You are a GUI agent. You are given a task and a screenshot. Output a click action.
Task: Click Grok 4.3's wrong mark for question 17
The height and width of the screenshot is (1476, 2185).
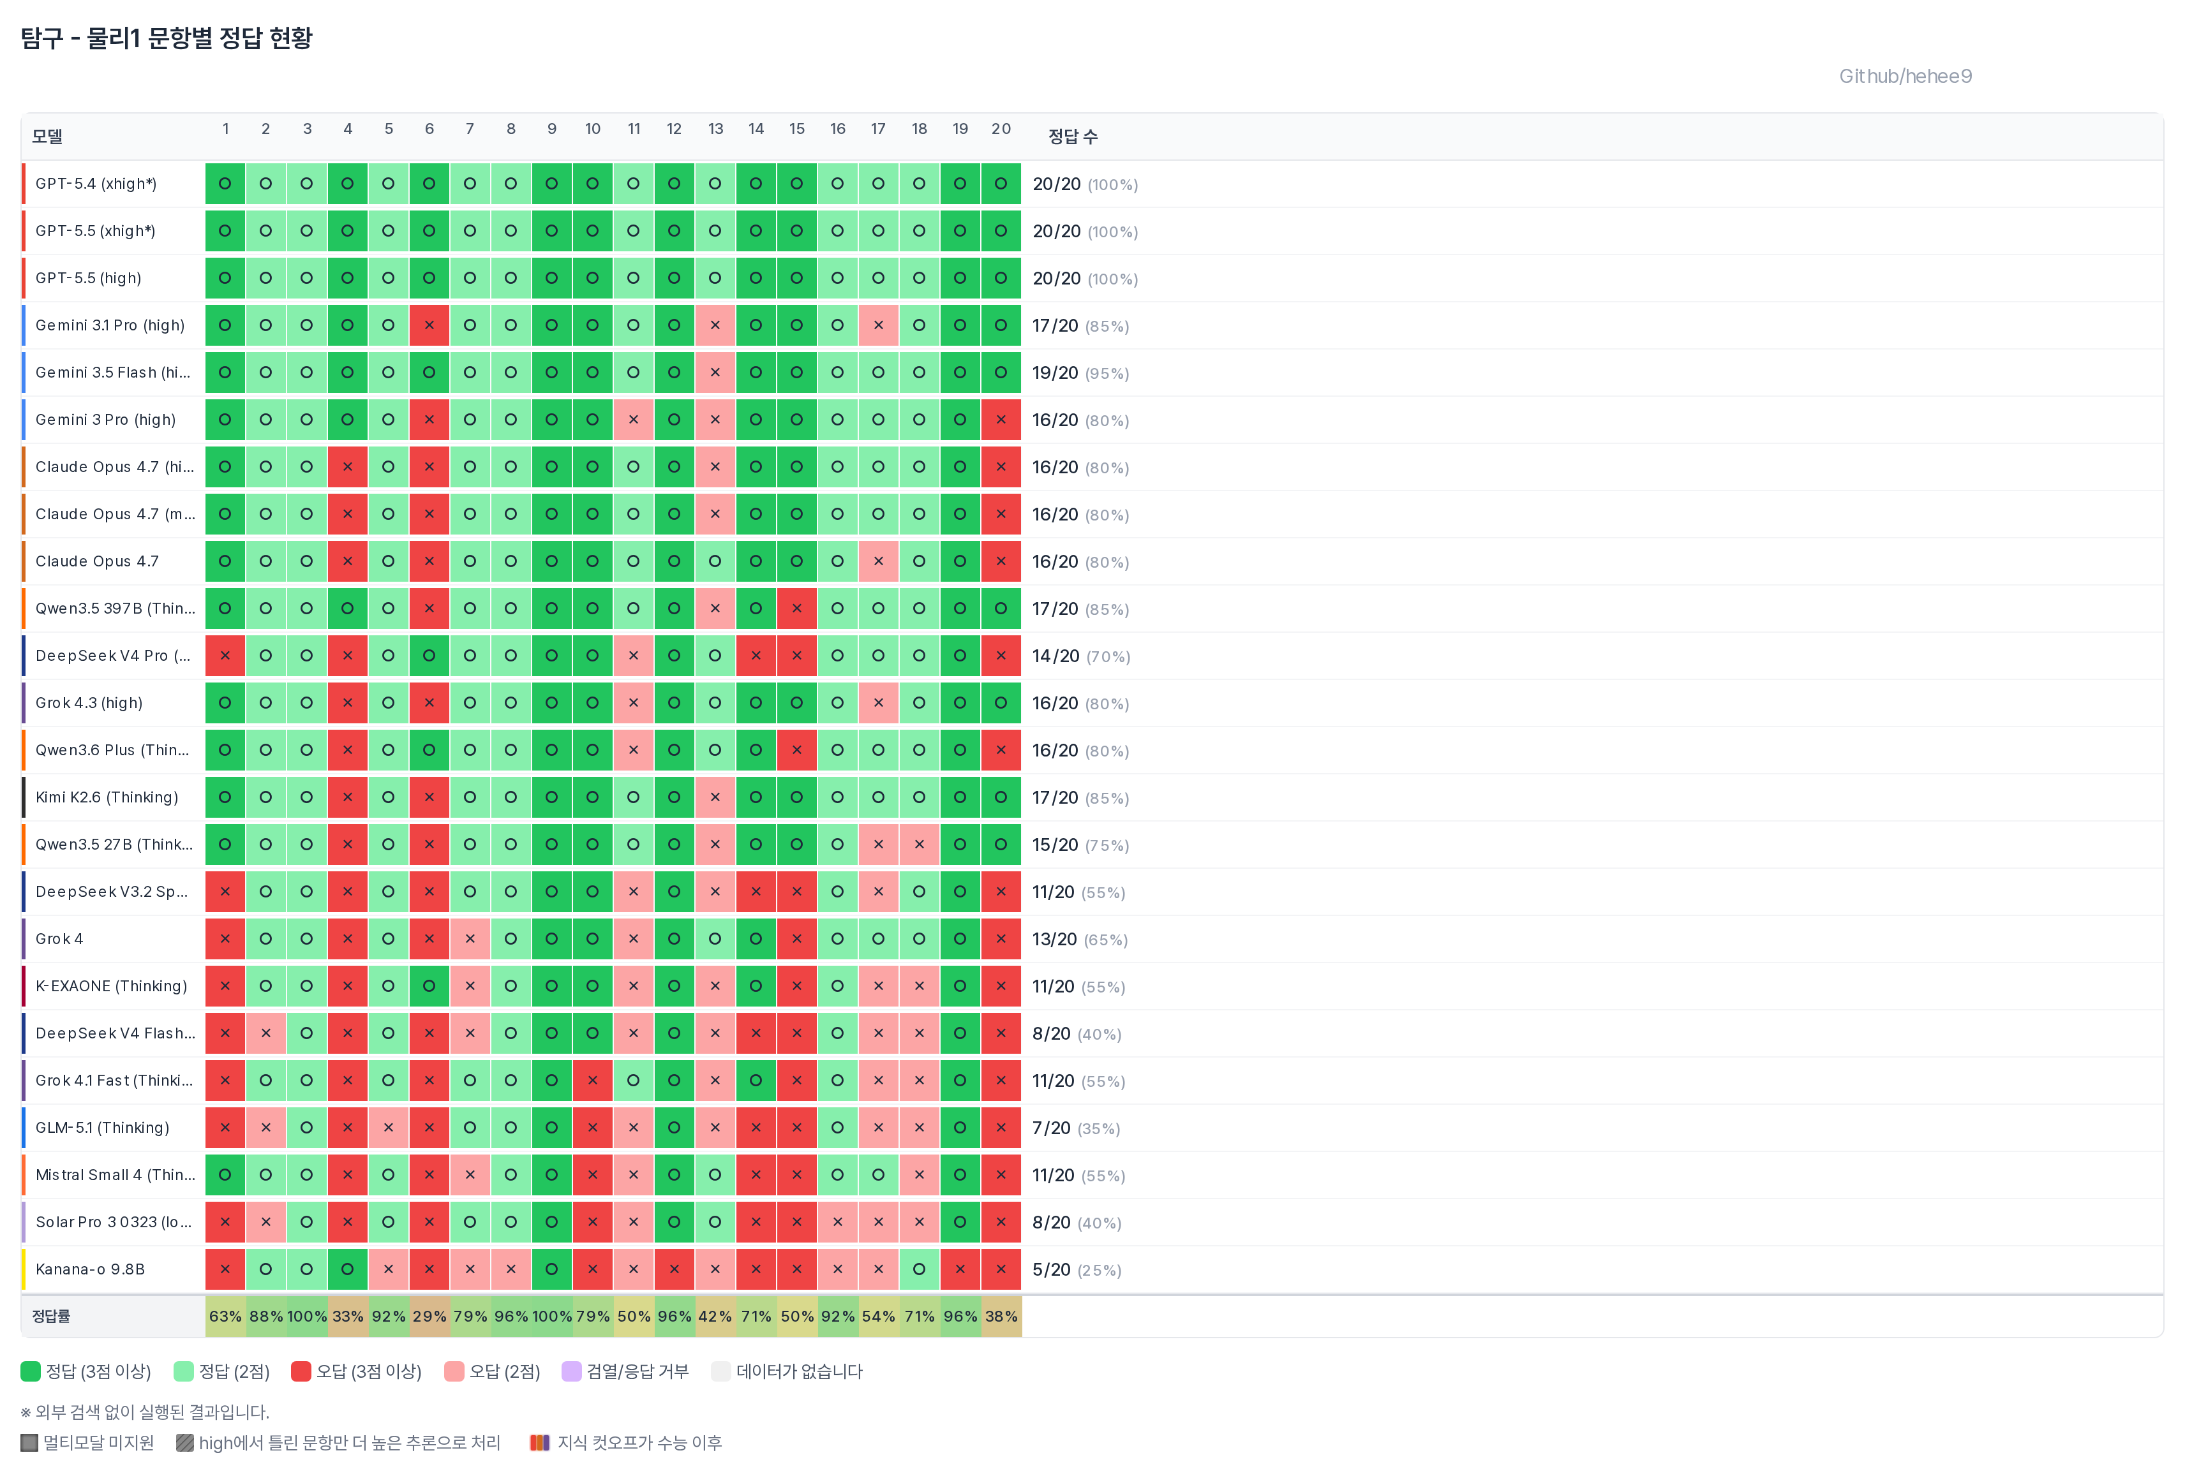pyautogui.click(x=878, y=703)
